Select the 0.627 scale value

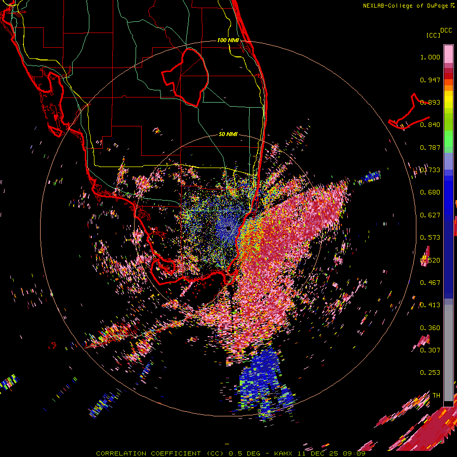pyautogui.click(x=430, y=215)
